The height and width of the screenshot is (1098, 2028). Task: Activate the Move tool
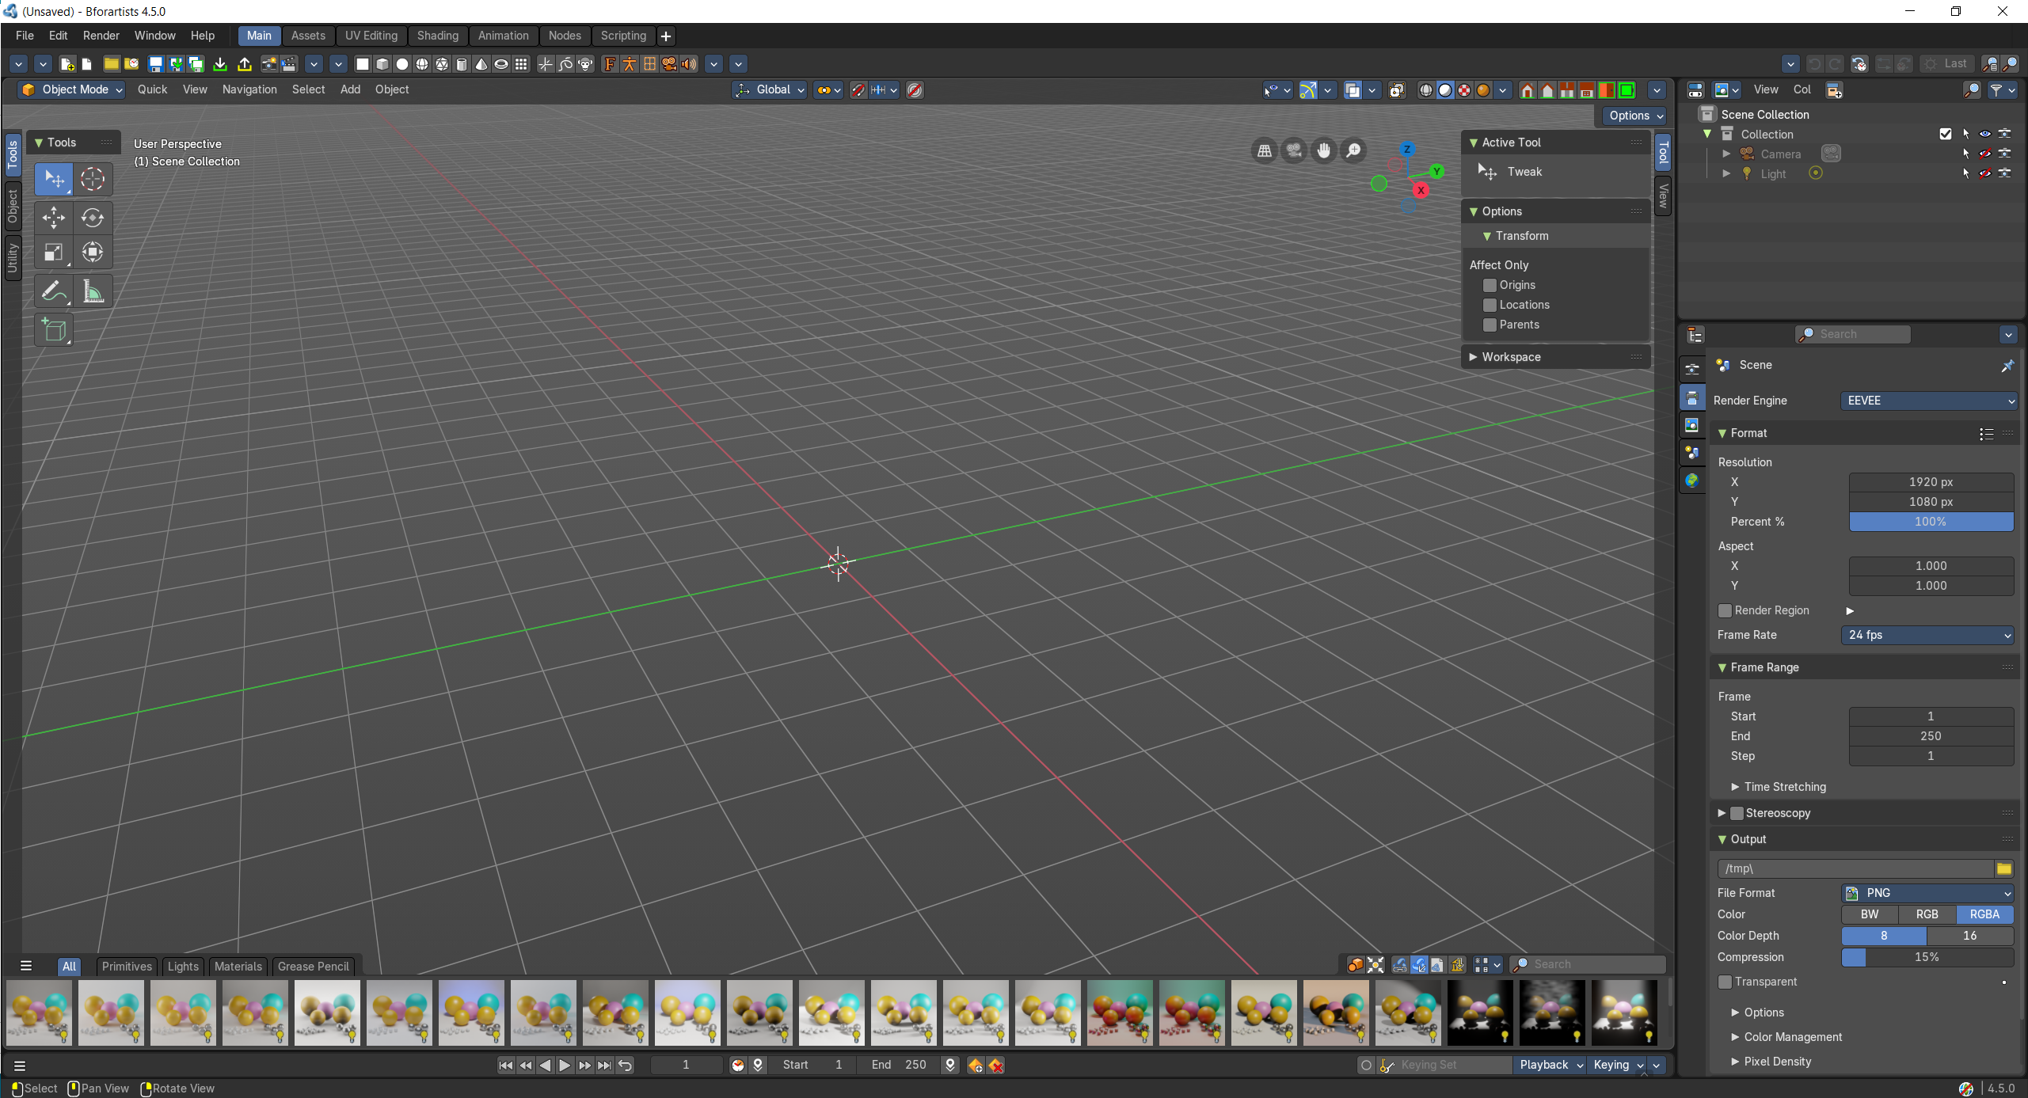pyautogui.click(x=54, y=217)
